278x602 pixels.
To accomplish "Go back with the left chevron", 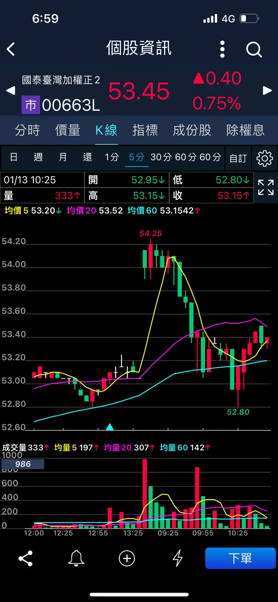I will [x=11, y=49].
